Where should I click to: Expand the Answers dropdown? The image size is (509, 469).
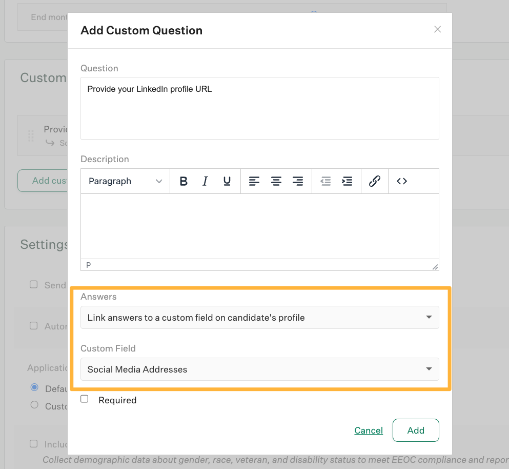tap(259, 318)
